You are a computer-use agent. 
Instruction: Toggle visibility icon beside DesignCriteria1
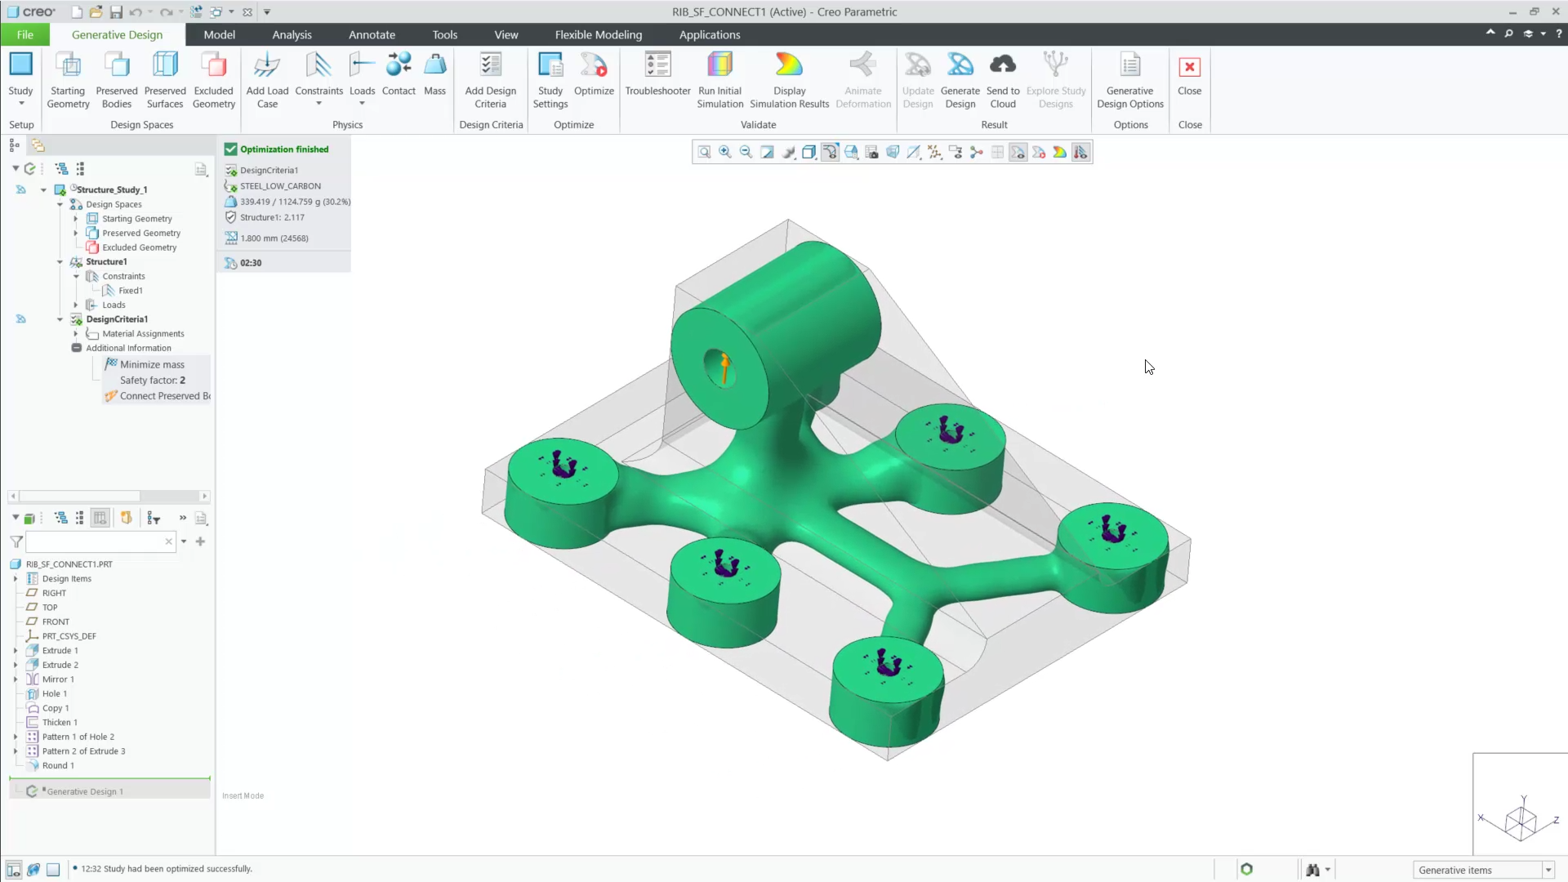[21, 319]
